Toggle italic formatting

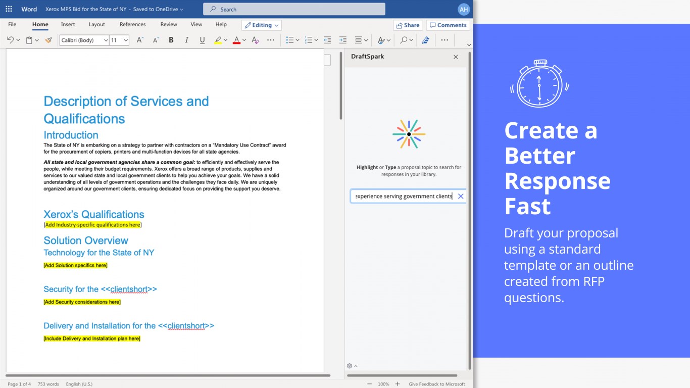tap(187, 40)
